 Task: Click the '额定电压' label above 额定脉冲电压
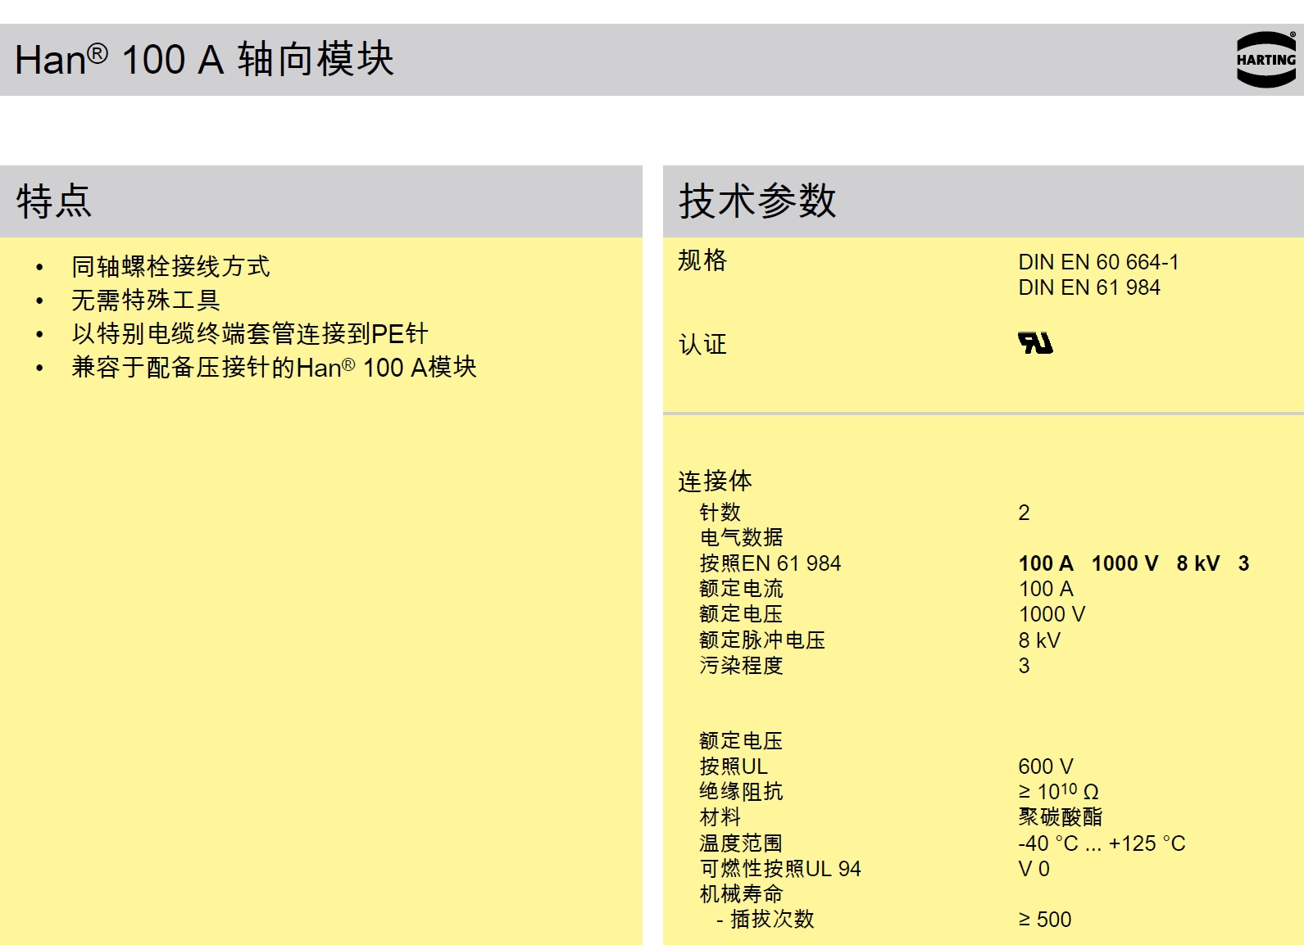[742, 614]
